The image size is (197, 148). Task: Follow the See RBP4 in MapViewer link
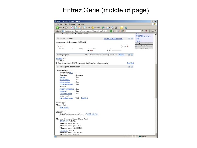pos(113,39)
